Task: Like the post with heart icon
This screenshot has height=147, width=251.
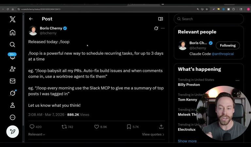Action: pyautogui.click(x=96, y=127)
